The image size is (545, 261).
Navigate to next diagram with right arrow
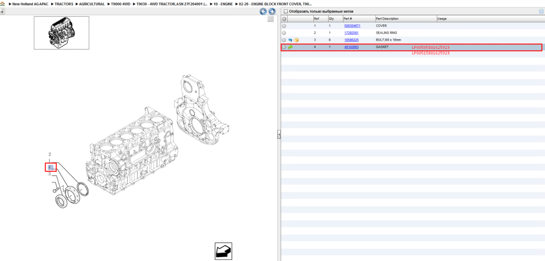[x=272, y=11]
